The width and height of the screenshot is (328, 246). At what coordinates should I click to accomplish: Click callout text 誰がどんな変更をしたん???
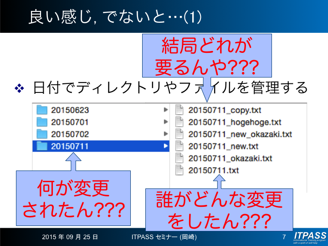[219, 210]
